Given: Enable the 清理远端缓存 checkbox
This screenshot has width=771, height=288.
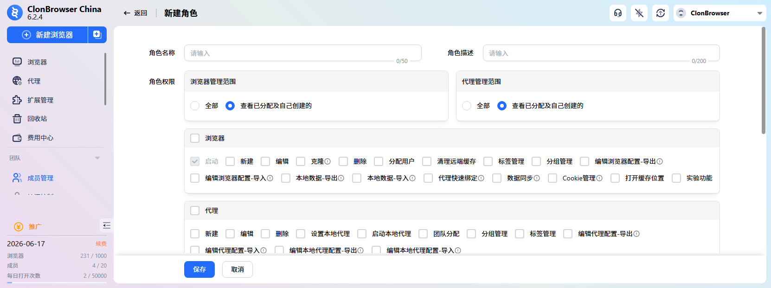Looking at the screenshot, I should pyautogui.click(x=427, y=161).
